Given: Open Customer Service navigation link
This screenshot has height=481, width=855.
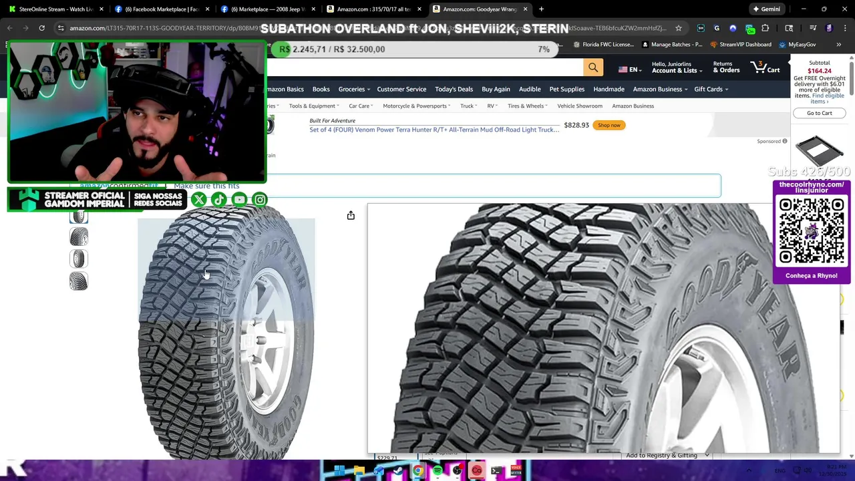Looking at the screenshot, I should [x=401, y=89].
